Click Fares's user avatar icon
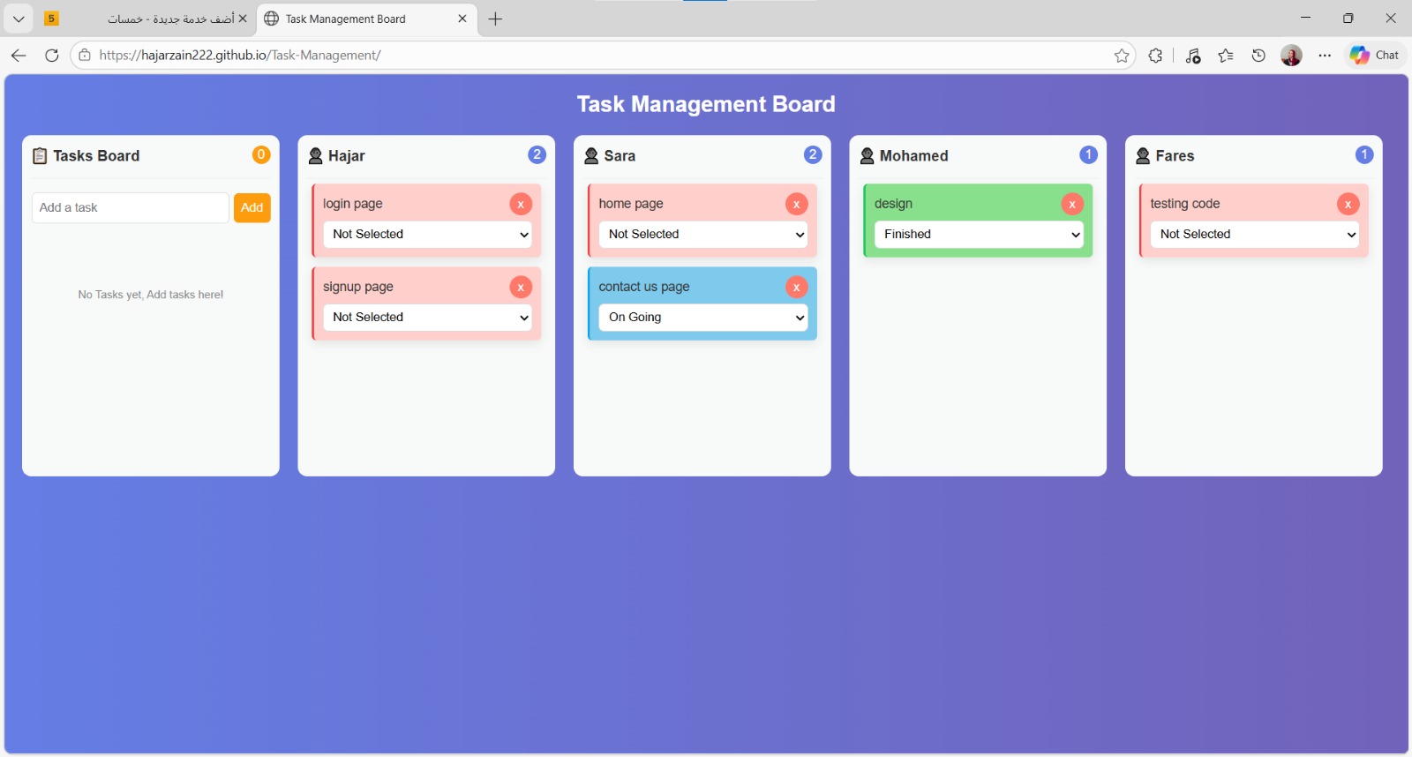Screen dimensions: 1412x757 pyautogui.click(x=1143, y=156)
